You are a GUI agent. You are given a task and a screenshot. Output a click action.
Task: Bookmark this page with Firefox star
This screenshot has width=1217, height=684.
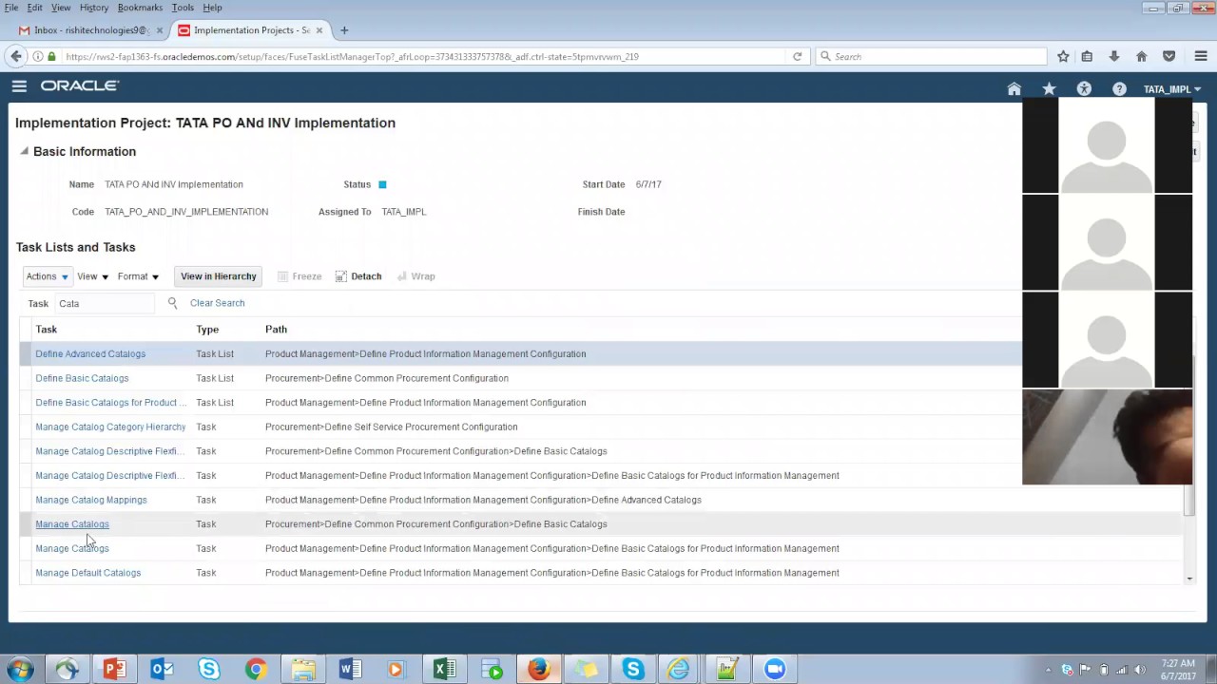click(x=1063, y=56)
